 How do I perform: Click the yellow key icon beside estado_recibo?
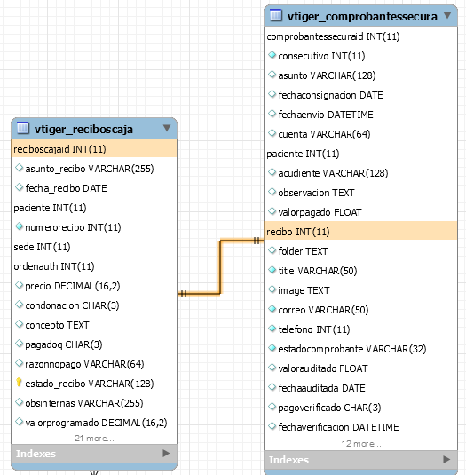tap(19, 383)
